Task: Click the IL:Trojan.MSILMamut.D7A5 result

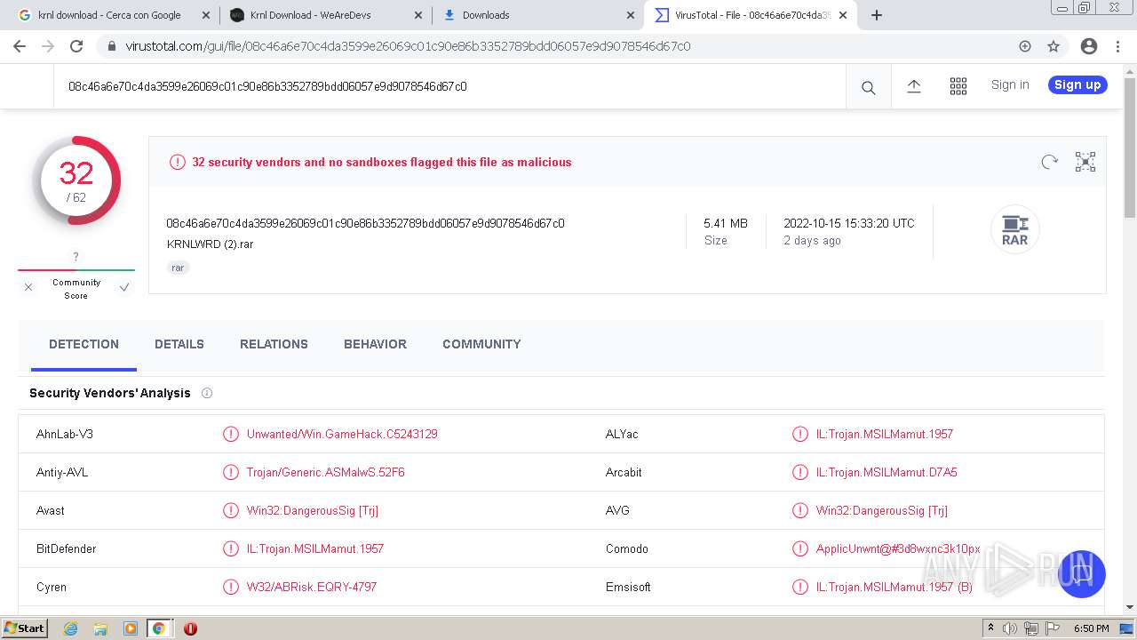Action: tap(887, 472)
